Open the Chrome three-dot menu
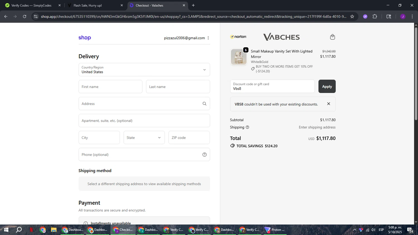Screen dimensions: 418x235 pyautogui.click(x=412, y=16)
